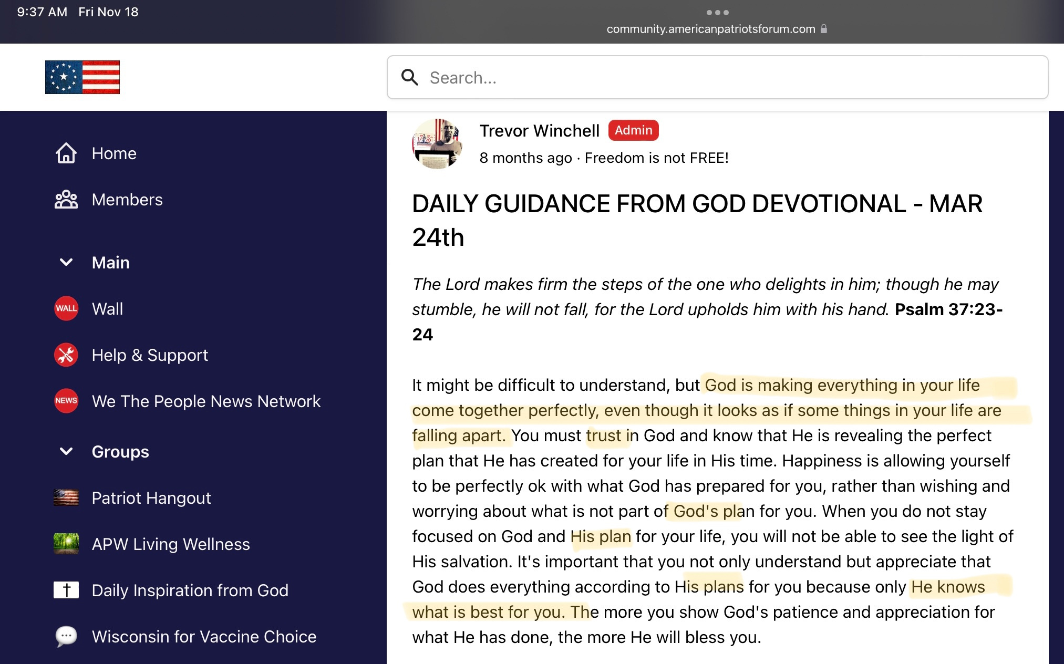Image resolution: width=1064 pixels, height=664 pixels.
Task: Click the Members people icon
Action: [x=66, y=200]
